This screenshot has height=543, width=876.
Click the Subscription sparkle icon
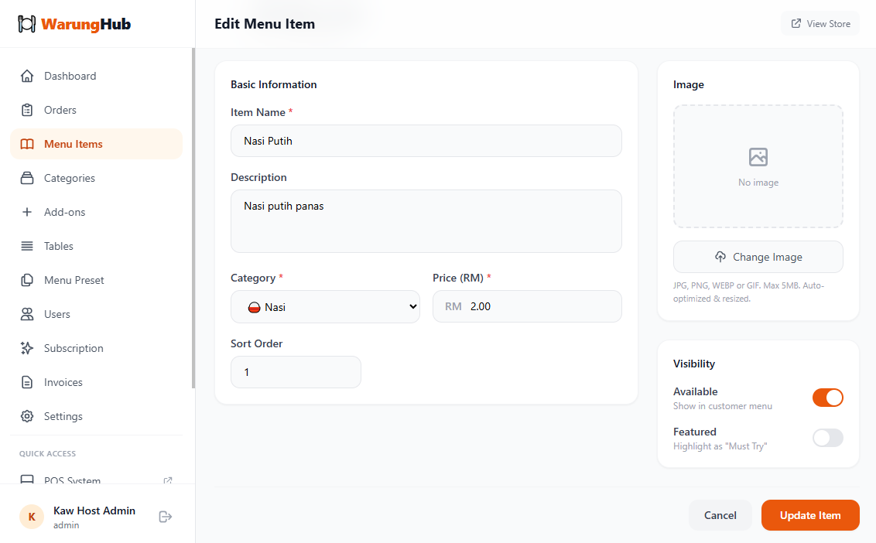(27, 348)
